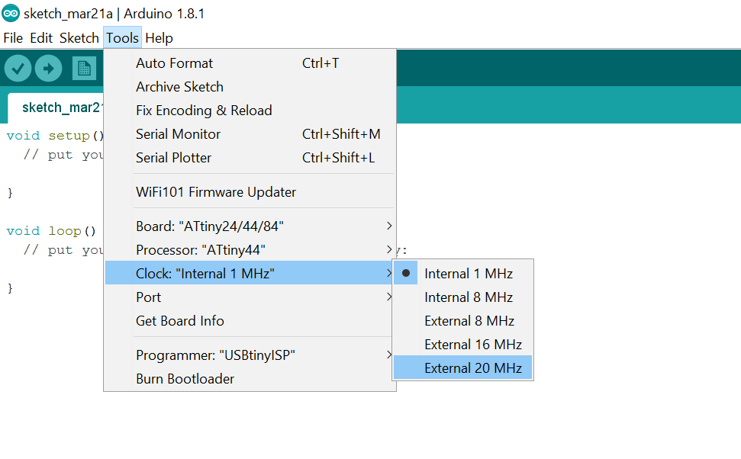The height and width of the screenshot is (459, 741).
Task: Open the Help menu
Action: click(x=159, y=38)
